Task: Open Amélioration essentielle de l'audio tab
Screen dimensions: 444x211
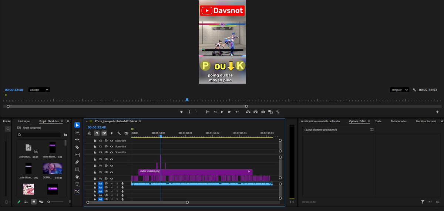Action: (320, 121)
